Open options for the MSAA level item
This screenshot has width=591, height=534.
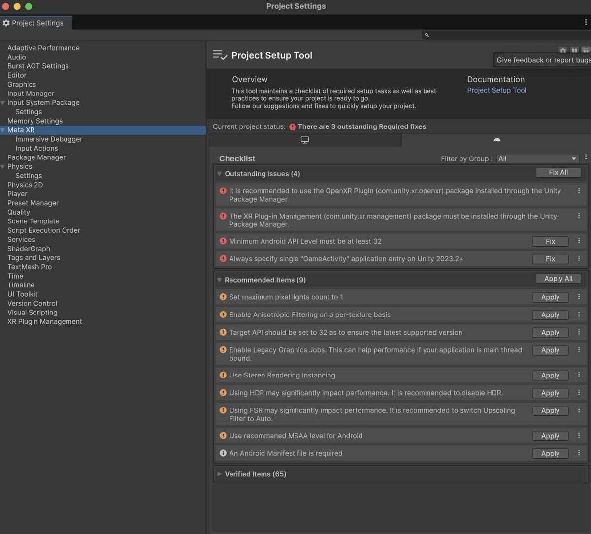pyautogui.click(x=579, y=436)
